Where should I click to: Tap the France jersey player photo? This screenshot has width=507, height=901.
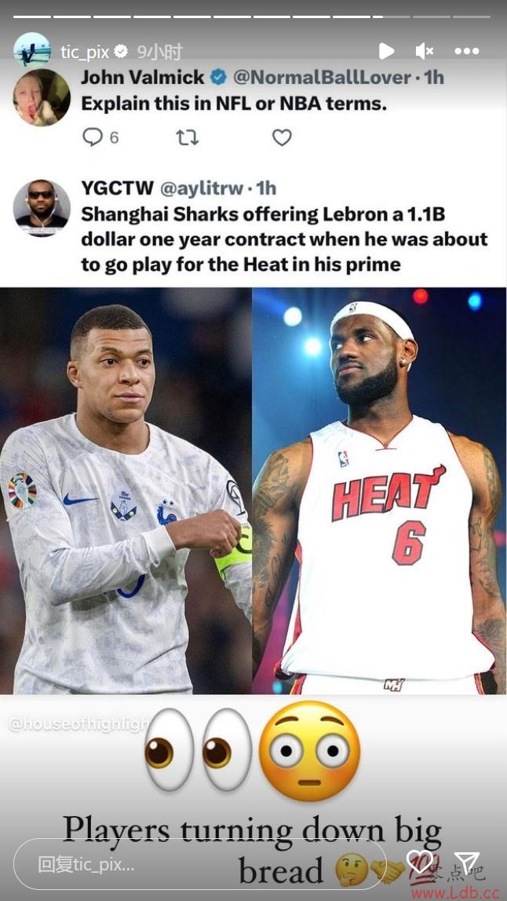tap(126, 490)
